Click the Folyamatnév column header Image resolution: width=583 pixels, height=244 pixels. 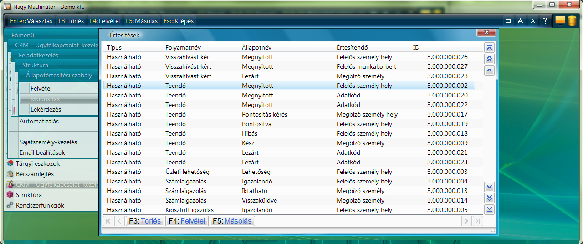pos(183,47)
